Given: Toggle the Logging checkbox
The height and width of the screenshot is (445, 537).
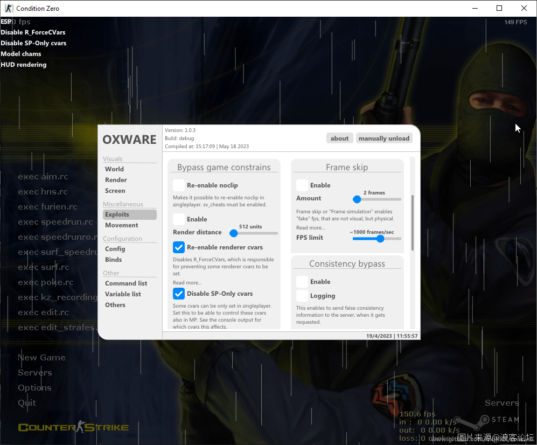Looking at the screenshot, I should (x=302, y=296).
